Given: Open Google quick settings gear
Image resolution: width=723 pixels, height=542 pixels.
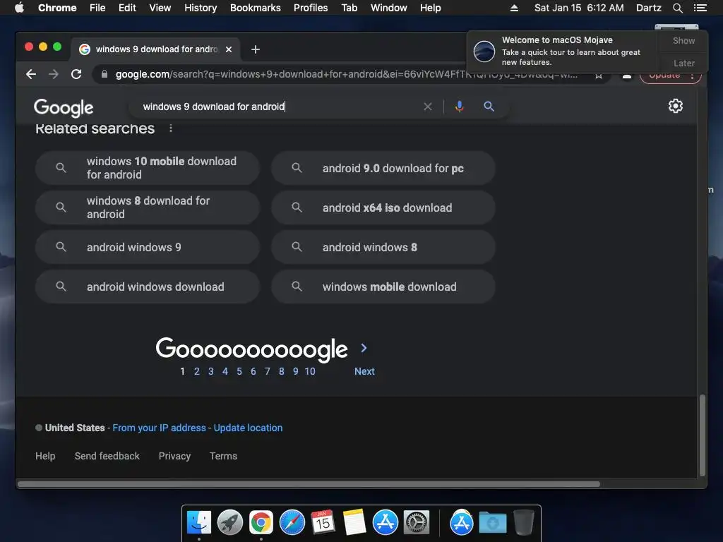Looking at the screenshot, I should [676, 106].
